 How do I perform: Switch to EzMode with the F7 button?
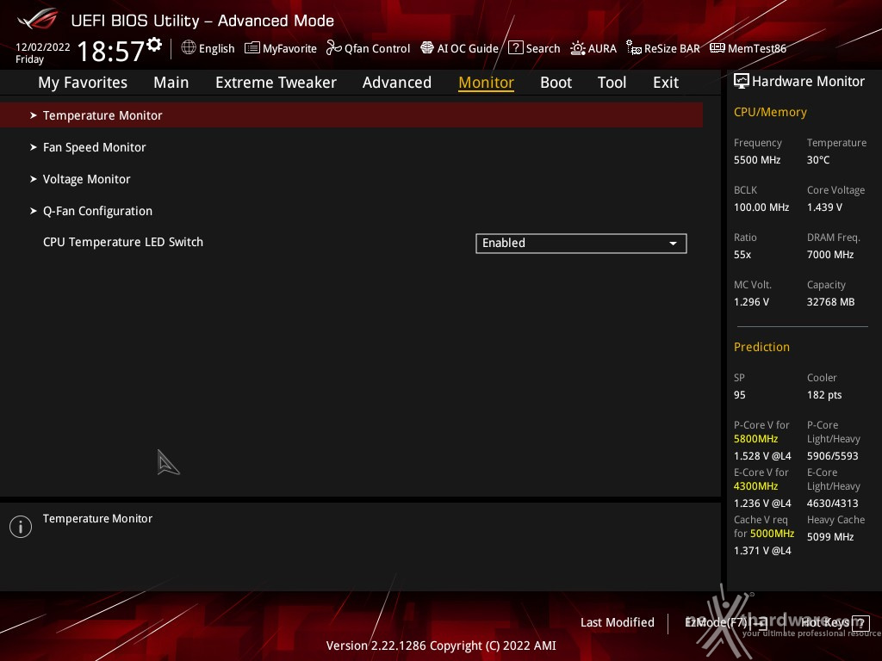tap(725, 623)
